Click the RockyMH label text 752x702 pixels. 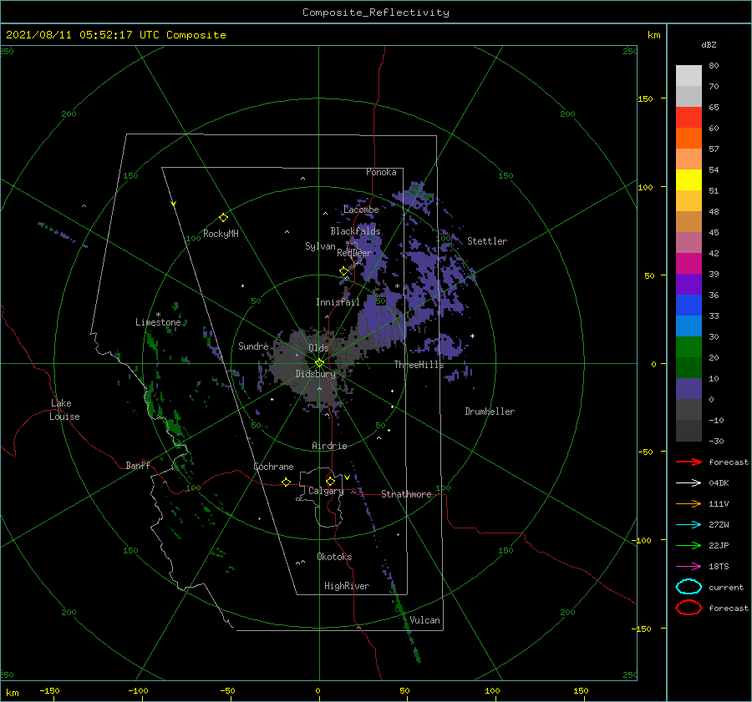(221, 234)
